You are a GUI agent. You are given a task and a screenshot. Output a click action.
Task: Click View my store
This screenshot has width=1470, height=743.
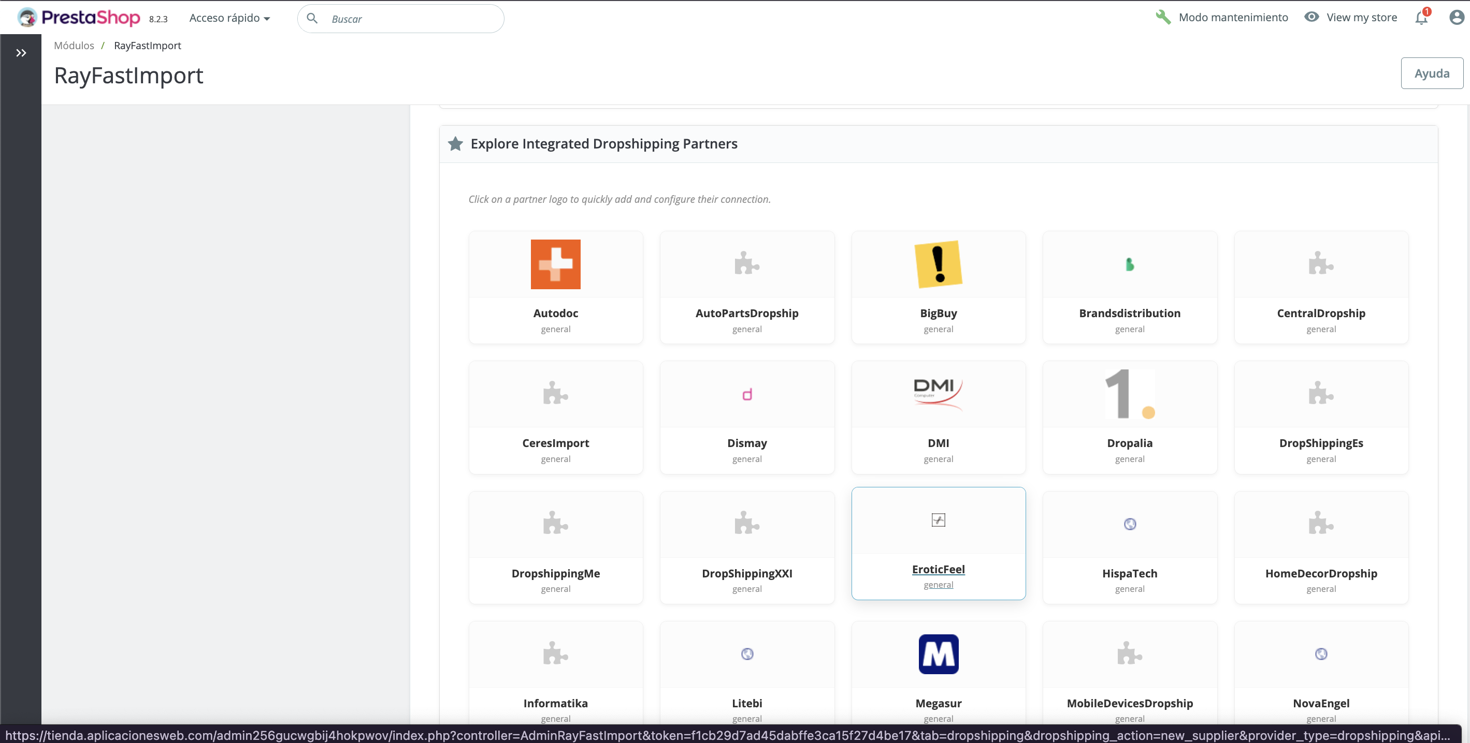click(x=1362, y=17)
